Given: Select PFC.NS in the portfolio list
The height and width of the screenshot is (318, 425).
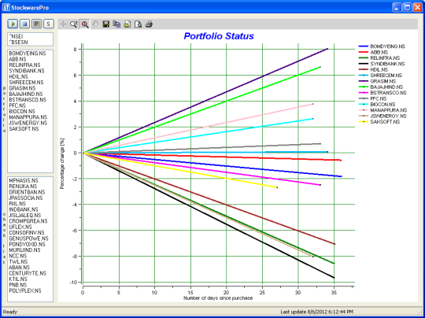Looking at the screenshot, I should pyautogui.click(x=17, y=105).
